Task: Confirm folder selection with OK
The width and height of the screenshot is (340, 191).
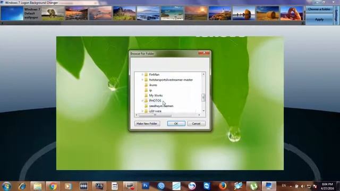Action: click(x=176, y=124)
